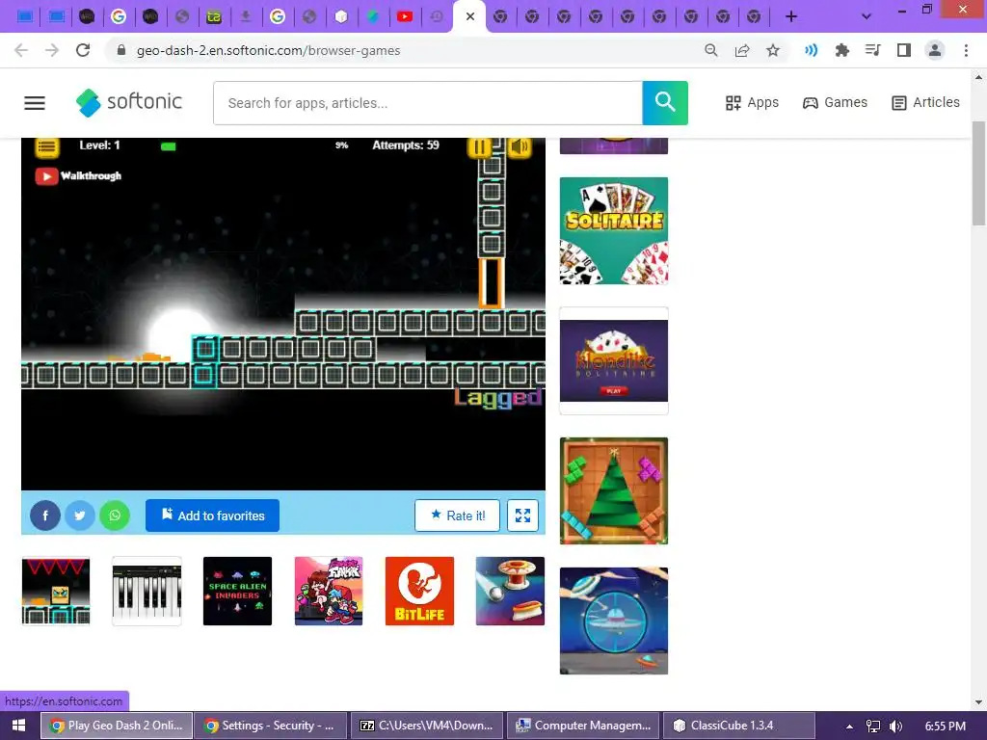
Task: Share game on WhatsApp
Action: coord(115,516)
